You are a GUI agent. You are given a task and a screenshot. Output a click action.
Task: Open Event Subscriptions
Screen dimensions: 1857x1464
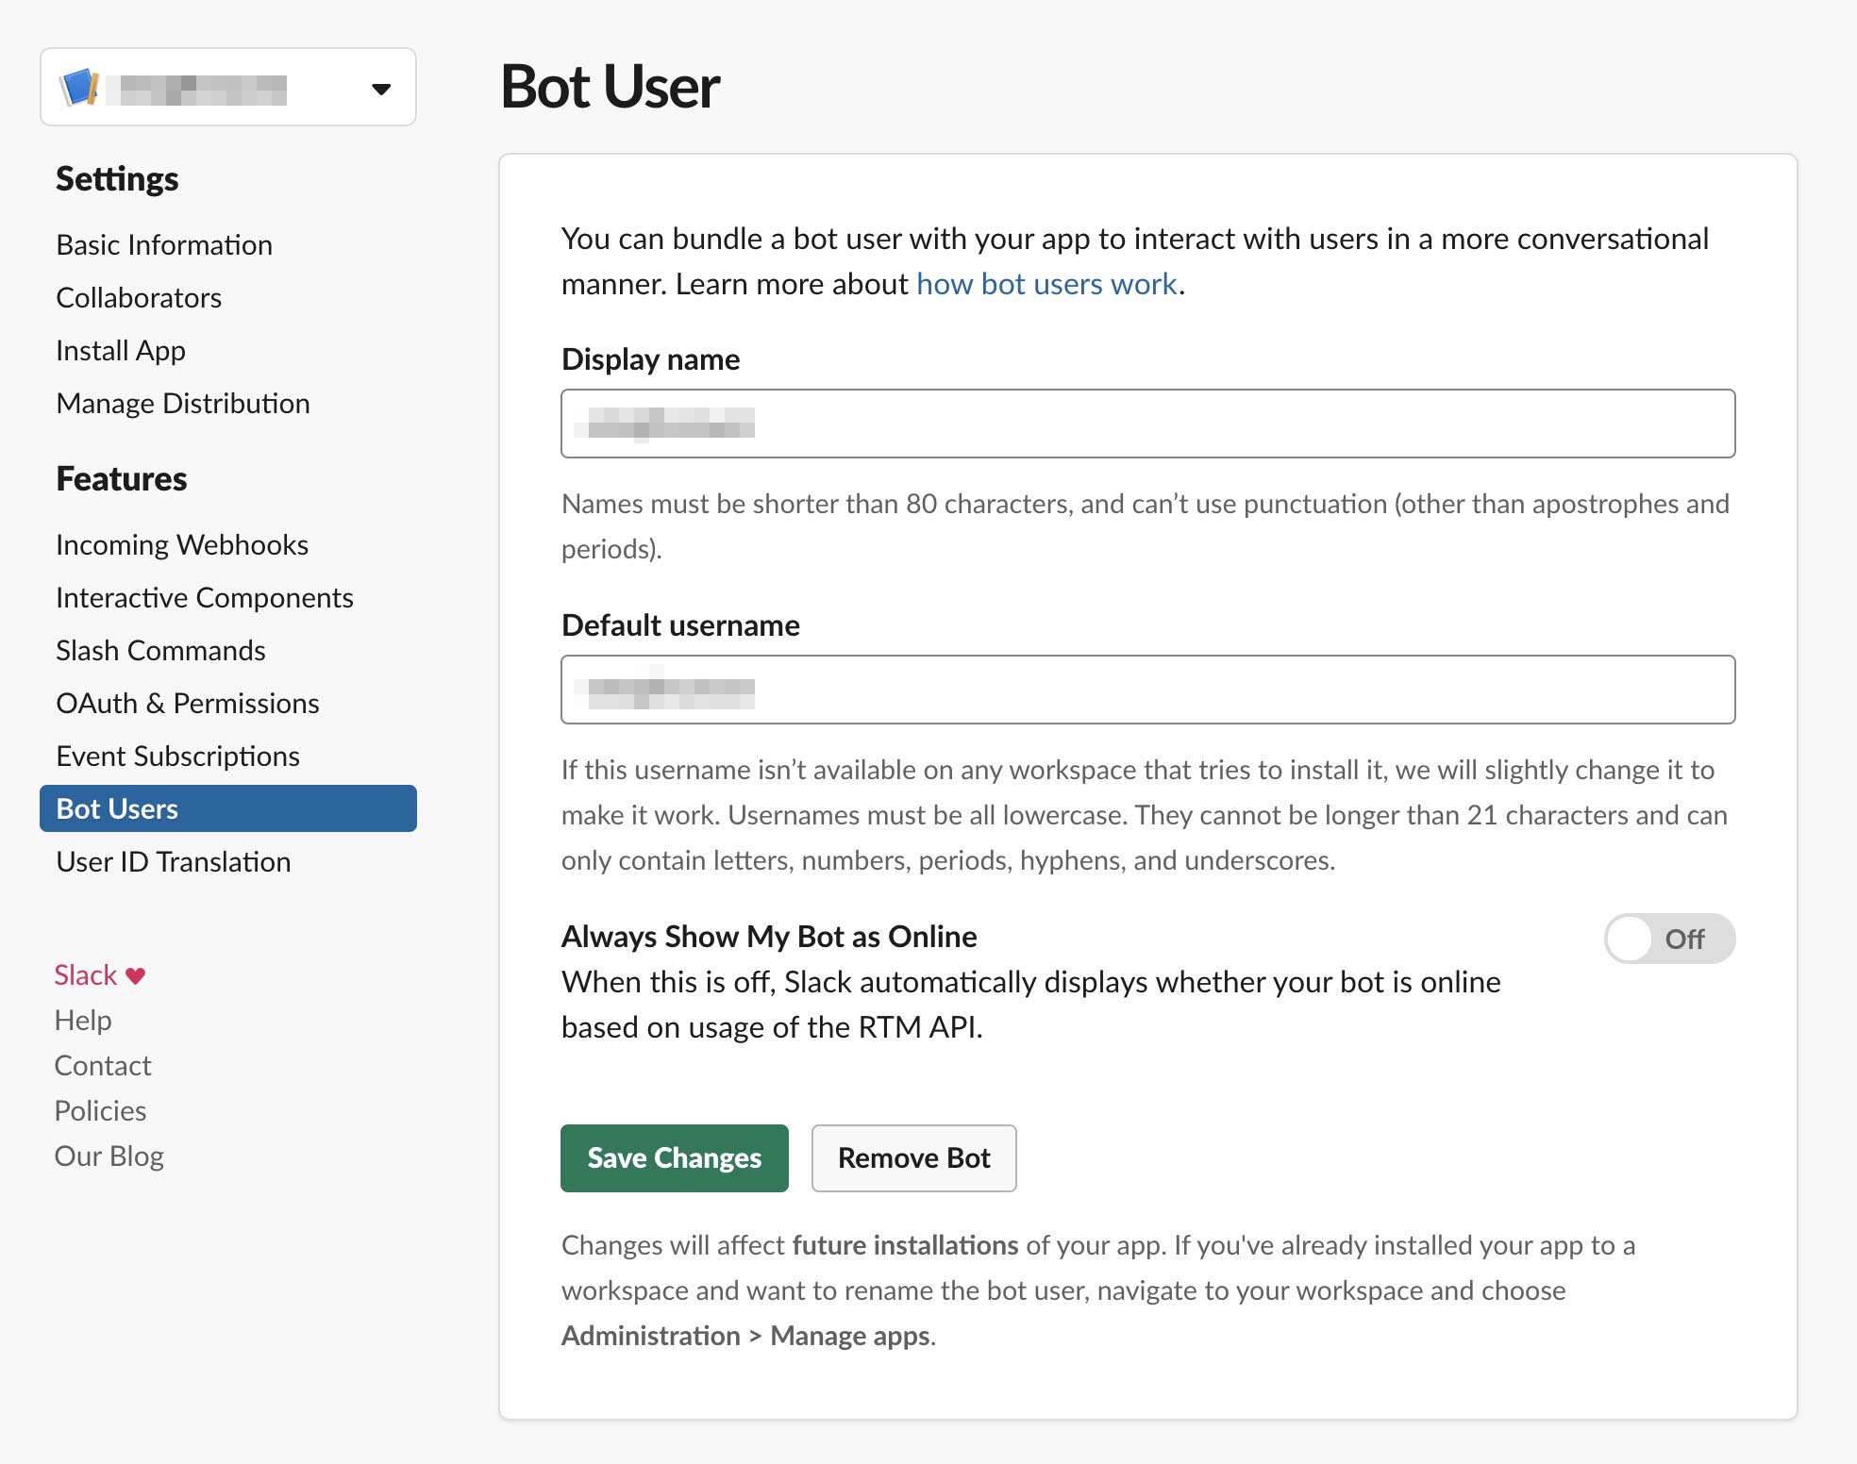[x=178, y=756]
